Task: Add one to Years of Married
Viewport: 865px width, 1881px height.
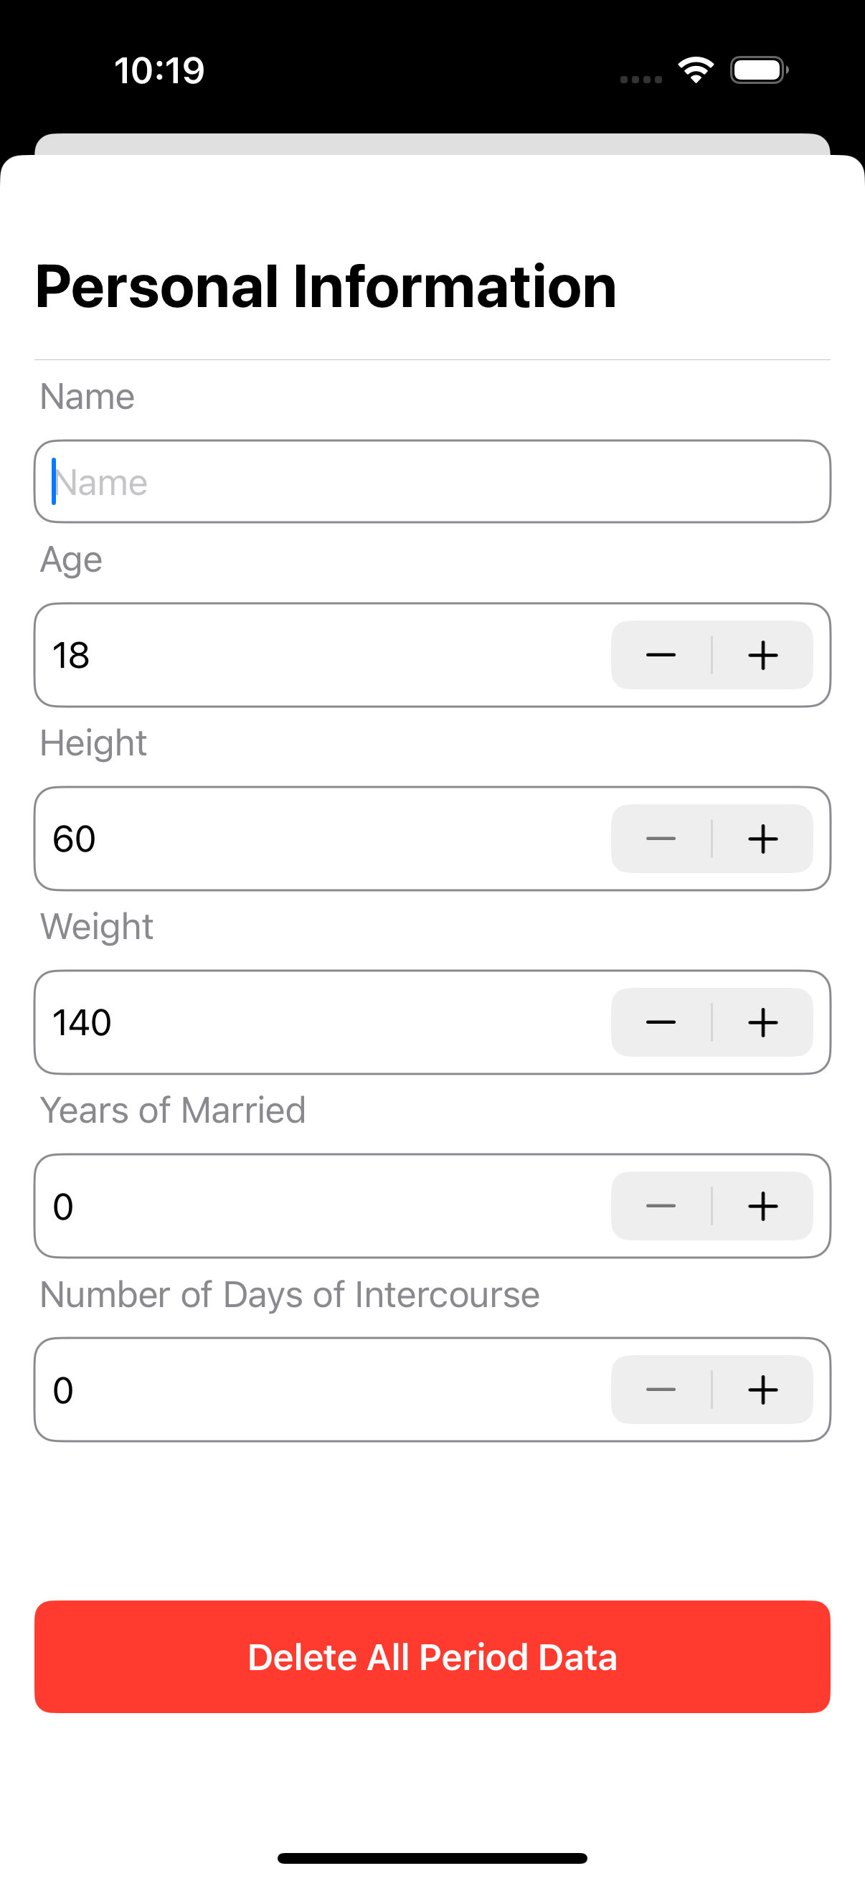Action: click(x=763, y=1205)
